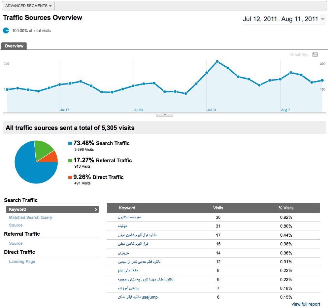Click the green Referral Traffic legend swatch
The image size is (328, 307).
[x=70, y=161]
